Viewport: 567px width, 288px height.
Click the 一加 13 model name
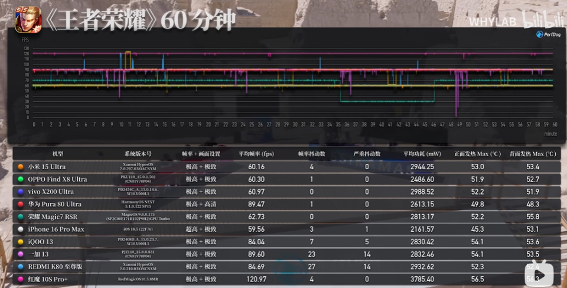pyautogui.click(x=38, y=254)
